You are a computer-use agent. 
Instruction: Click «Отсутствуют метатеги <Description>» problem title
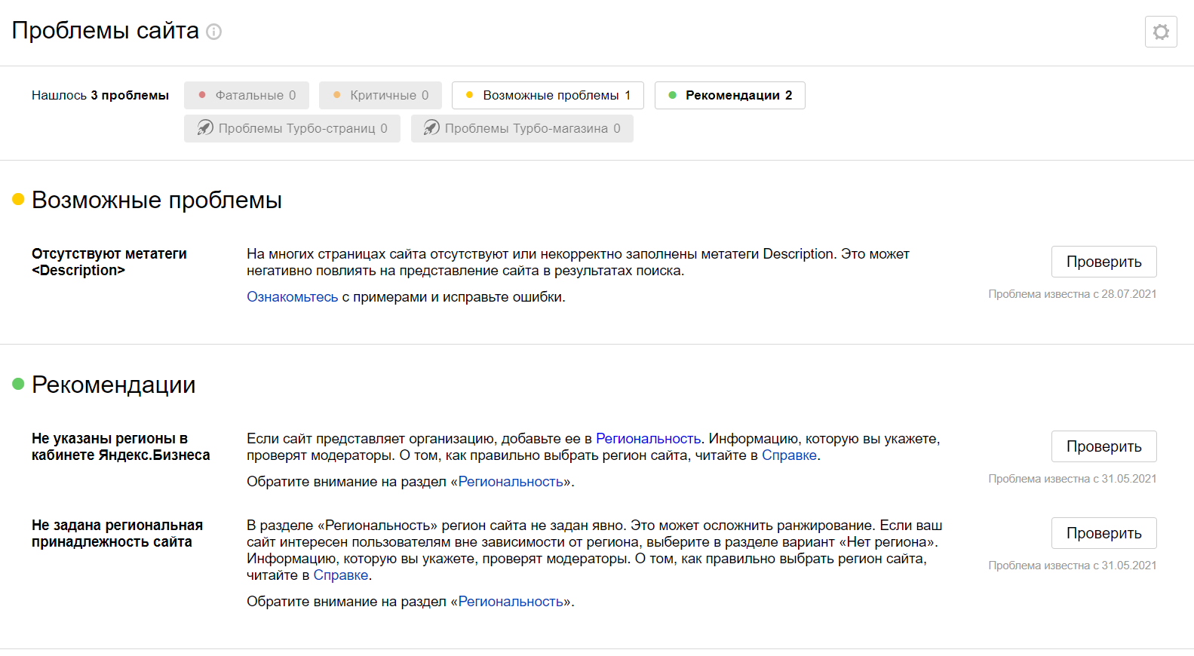[109, 262]
